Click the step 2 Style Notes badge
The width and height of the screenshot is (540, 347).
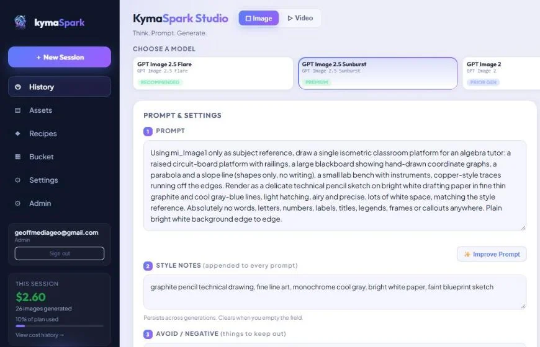(148, 266)
